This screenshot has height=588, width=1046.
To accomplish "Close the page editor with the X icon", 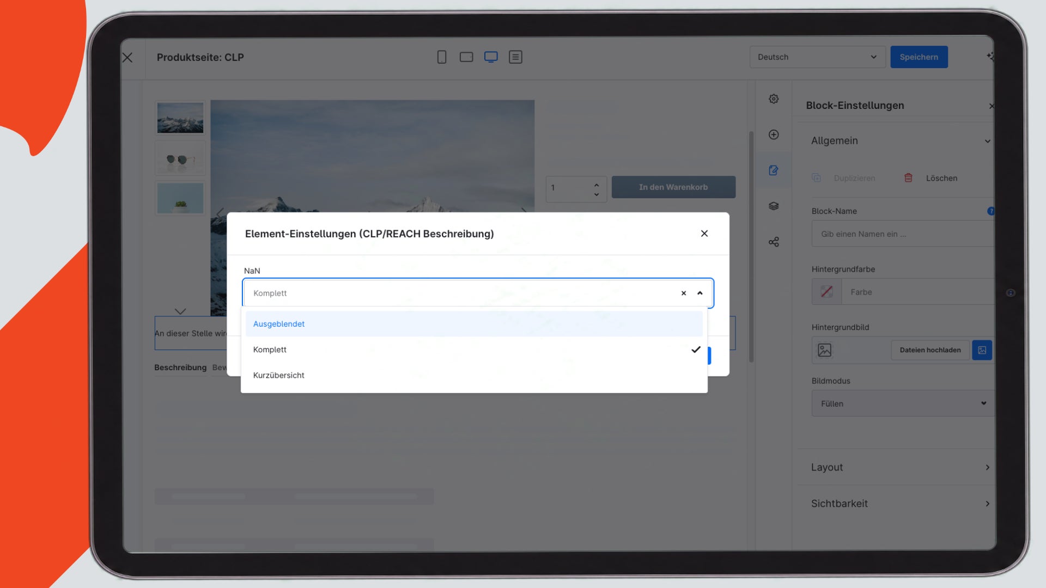I will 127,58.
